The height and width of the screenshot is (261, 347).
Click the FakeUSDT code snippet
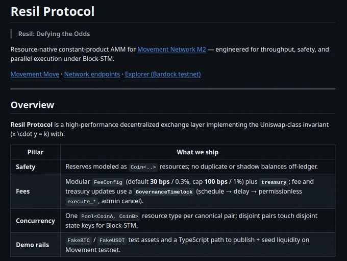point(112,241)
